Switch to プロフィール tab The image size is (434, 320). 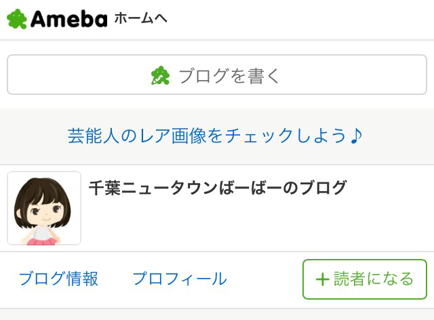point(179,279)
